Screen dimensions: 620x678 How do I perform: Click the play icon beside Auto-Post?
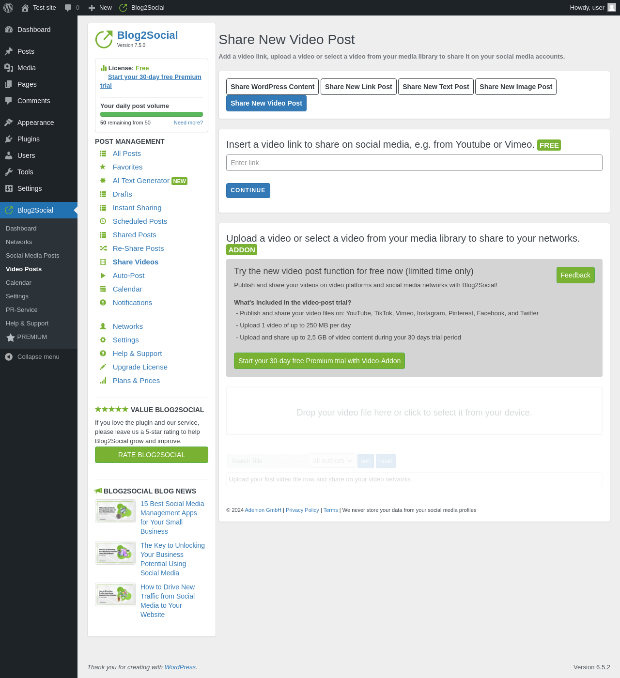(x=103, y=276)
